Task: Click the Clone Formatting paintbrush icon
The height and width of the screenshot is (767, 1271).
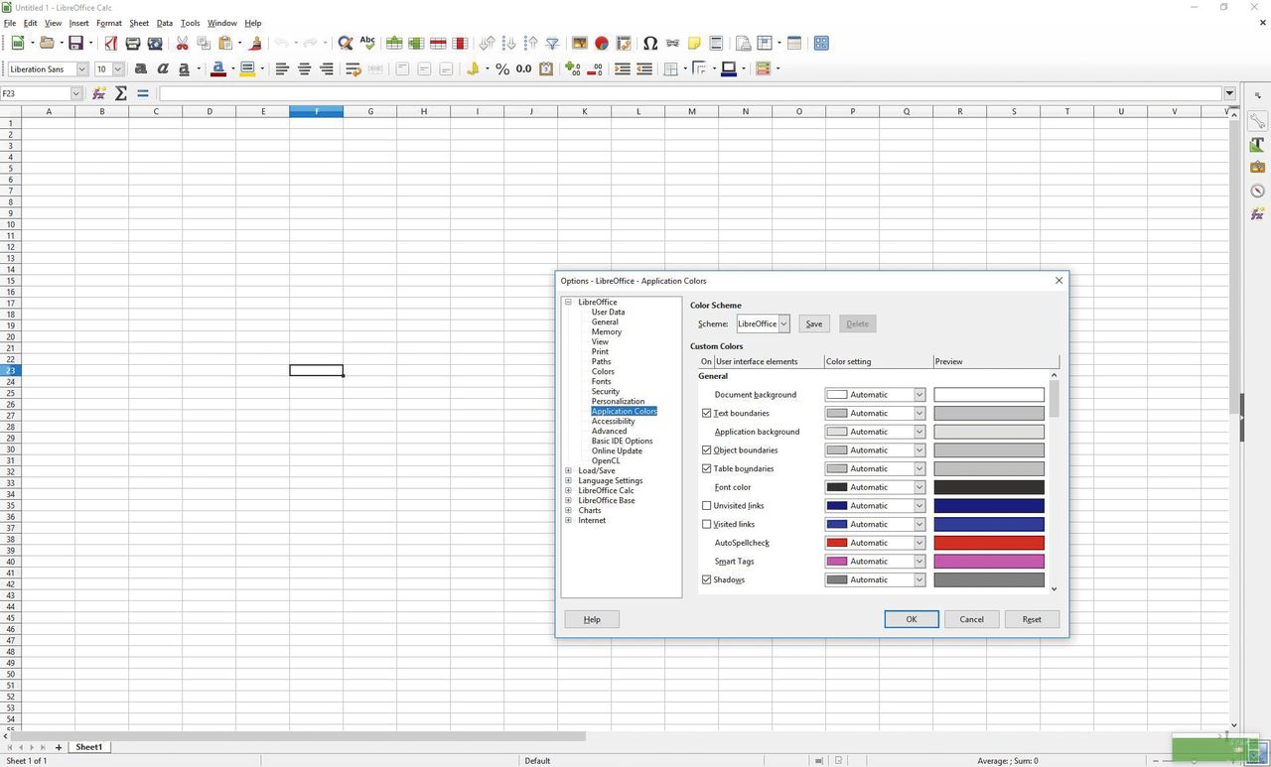Action: 255,44
